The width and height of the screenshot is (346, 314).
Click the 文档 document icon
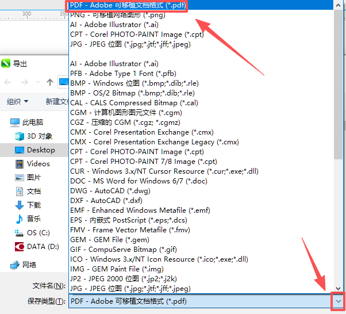[x=20, y=192]
